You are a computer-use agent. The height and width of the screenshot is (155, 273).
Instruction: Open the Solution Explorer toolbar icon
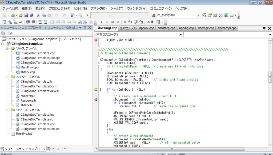(x=204, y=15)
